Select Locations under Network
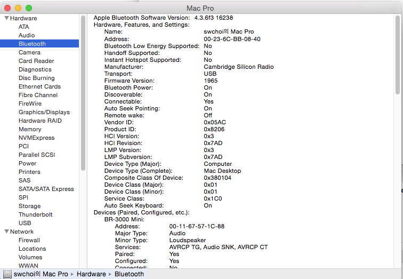 click(x=32, y=249)
